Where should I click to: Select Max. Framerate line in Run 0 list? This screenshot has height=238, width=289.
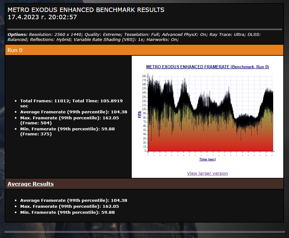(69, 120)
